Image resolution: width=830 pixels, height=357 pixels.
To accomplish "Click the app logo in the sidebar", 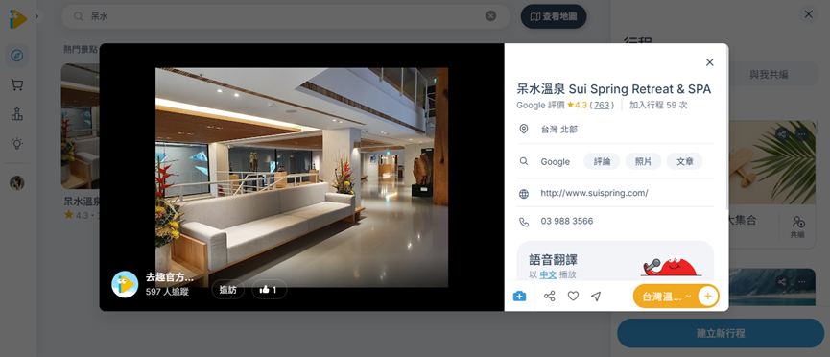I will coord(17,19).
